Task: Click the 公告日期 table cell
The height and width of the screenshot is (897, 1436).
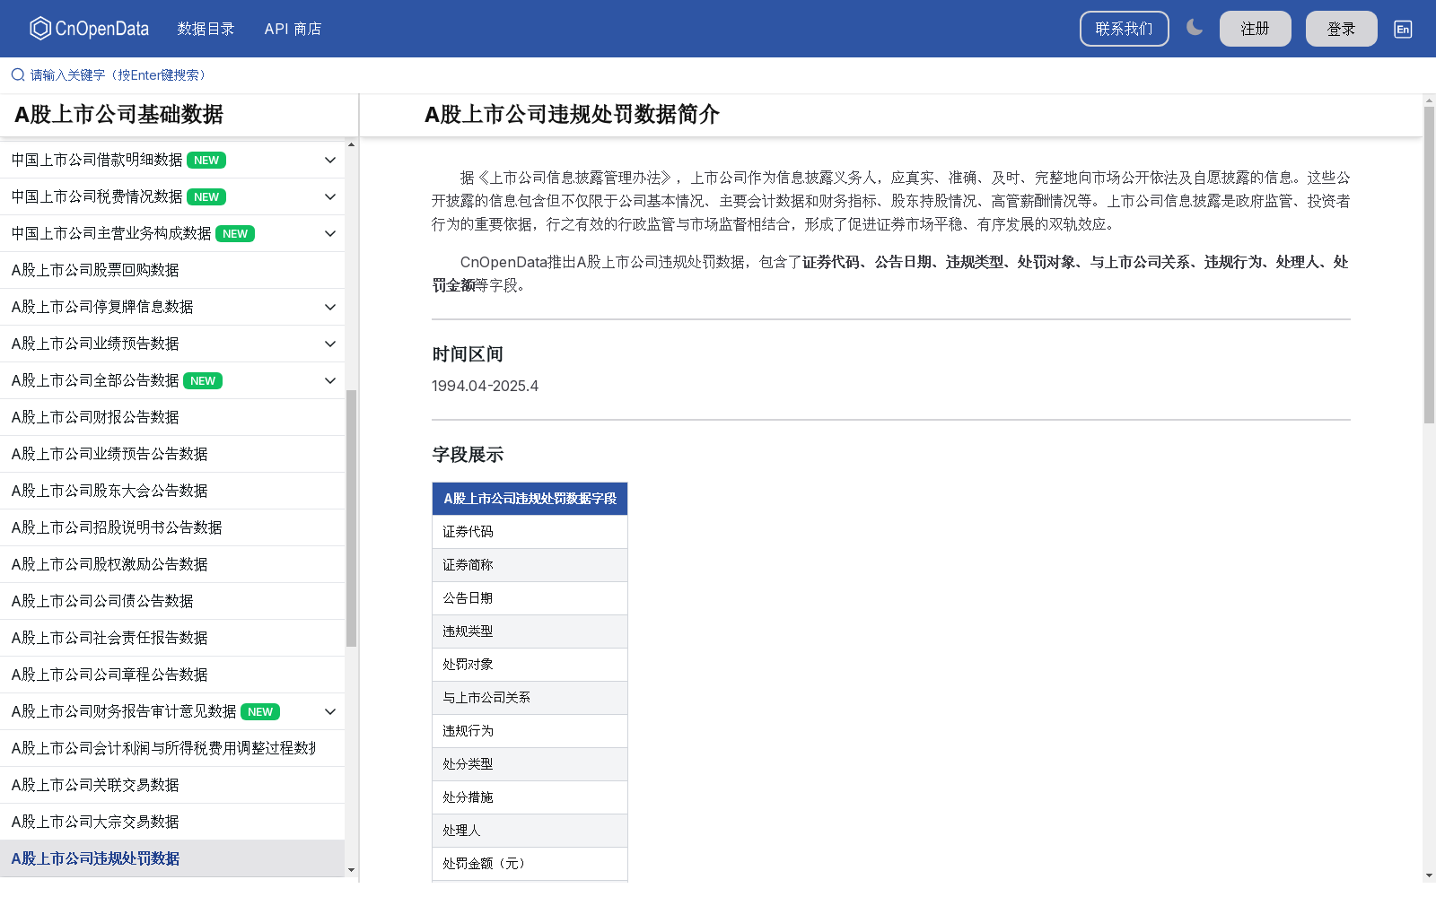Action: click(530, 598)
